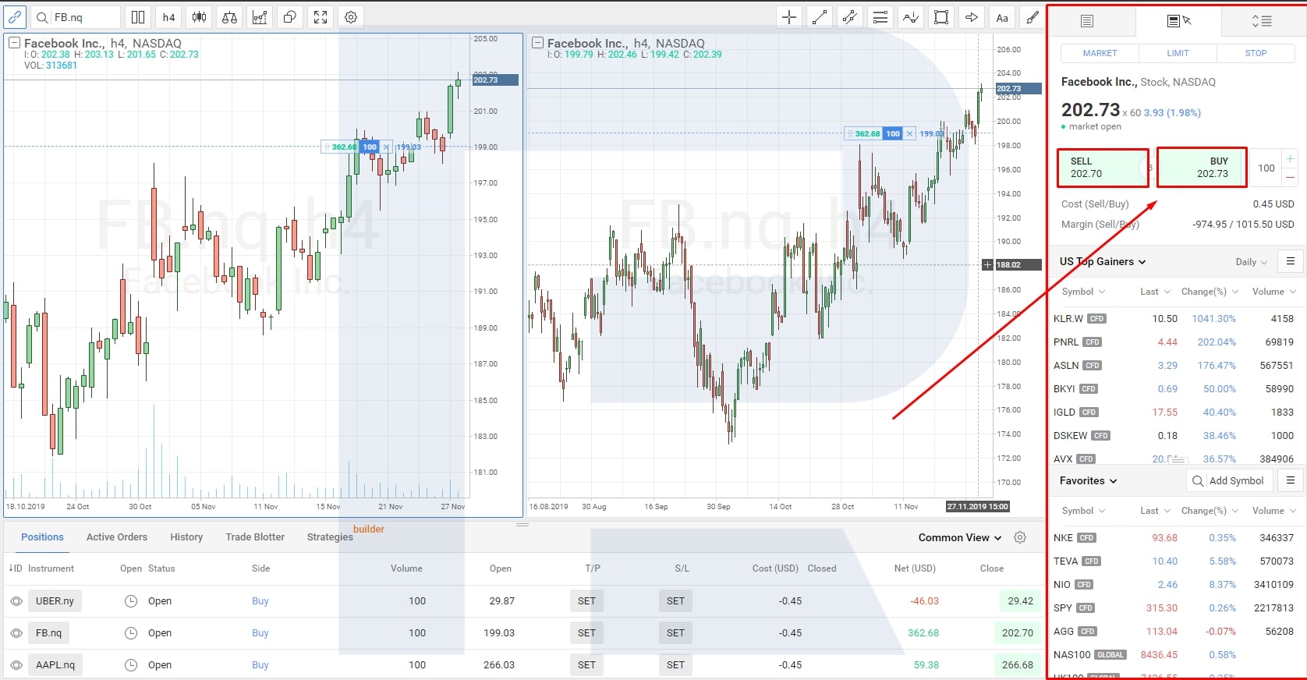The image size is (1307, 680).
Task: Open chart settings gear in toolbar
Action: pyautogui.click(x=351, y=17)
